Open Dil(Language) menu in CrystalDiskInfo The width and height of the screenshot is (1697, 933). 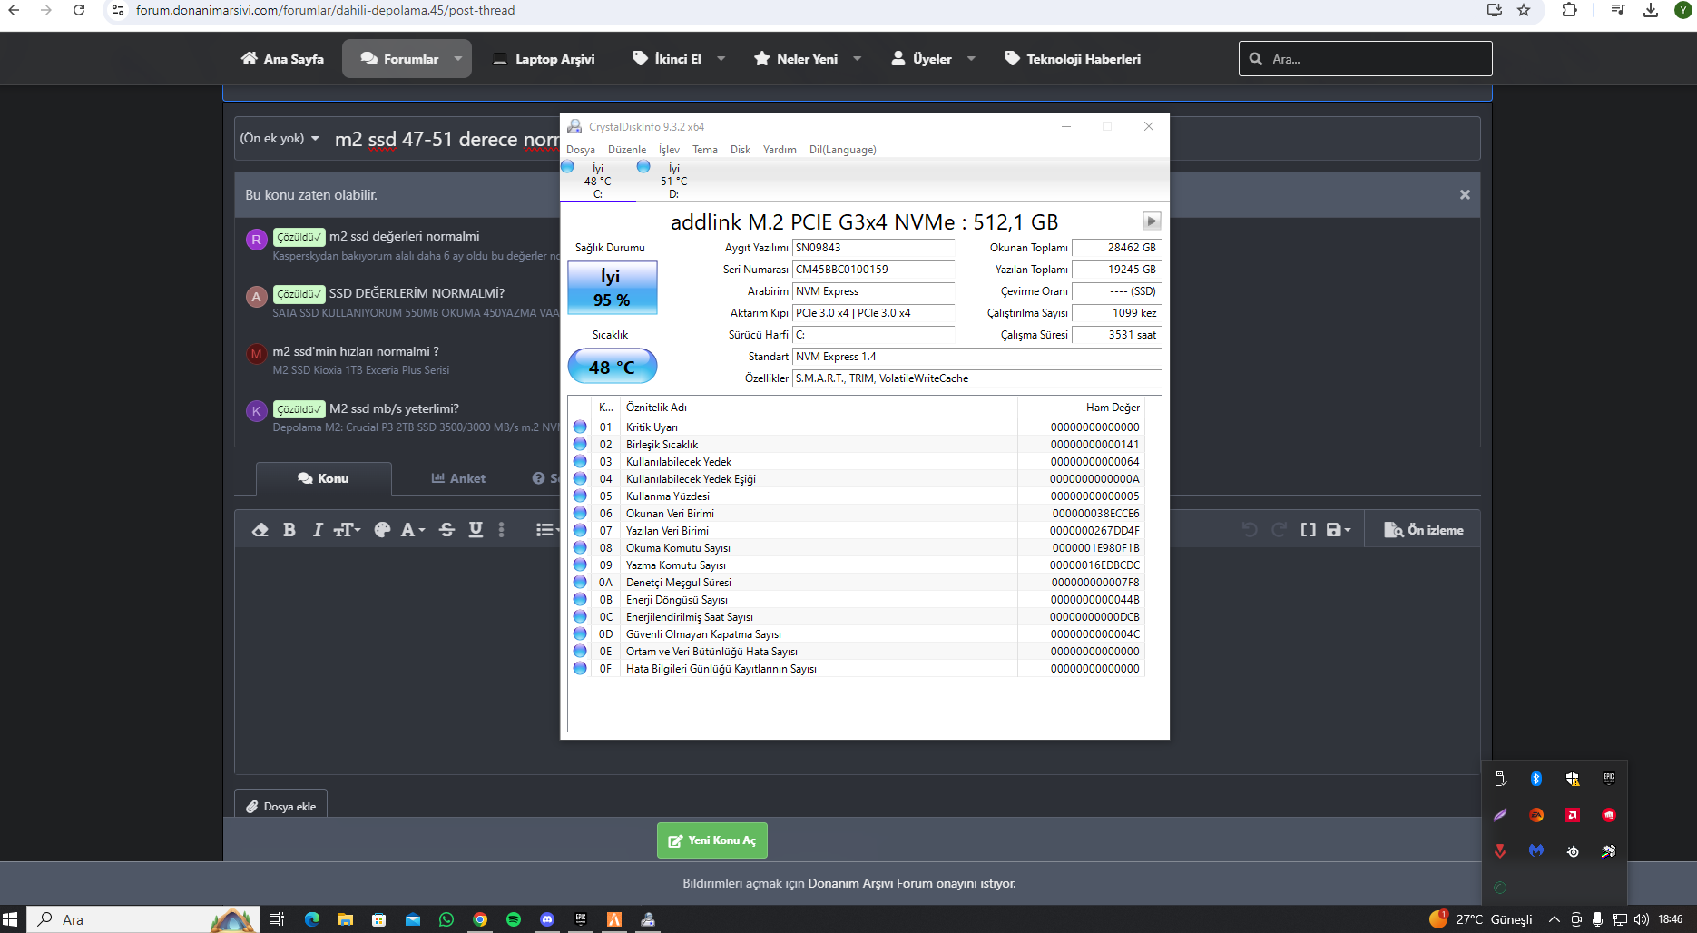(843, 150)
